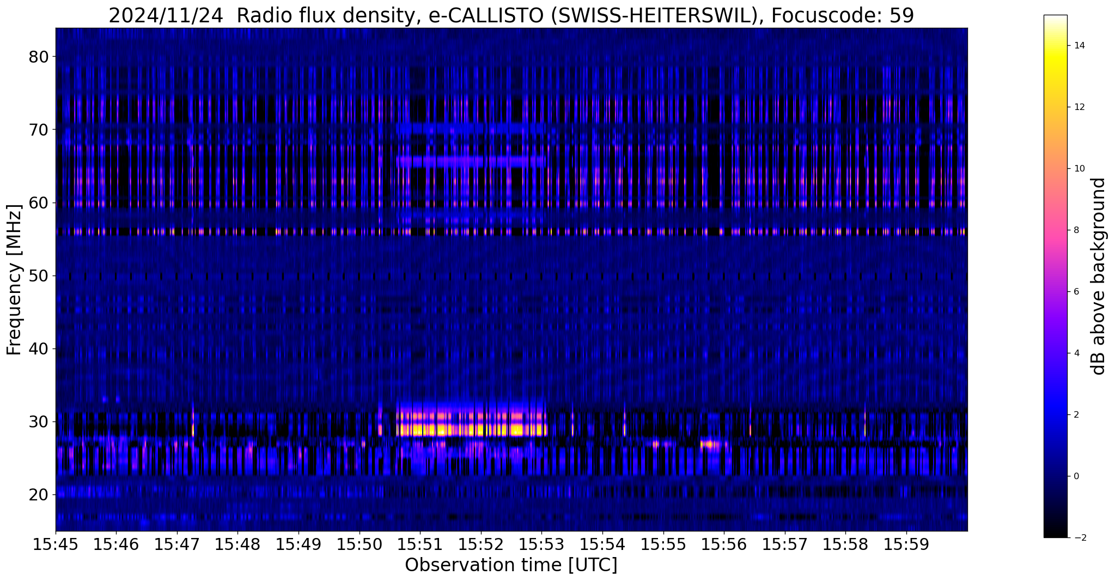Click the 15:45 time tick label
This screenshot has height=581, width=1115.
click(x=56, y=544)
